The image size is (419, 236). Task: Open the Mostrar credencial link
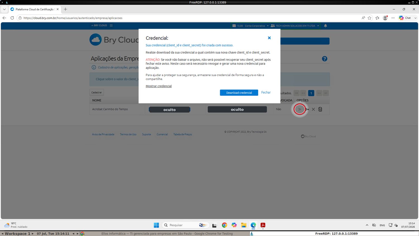(x=159, y=86)
